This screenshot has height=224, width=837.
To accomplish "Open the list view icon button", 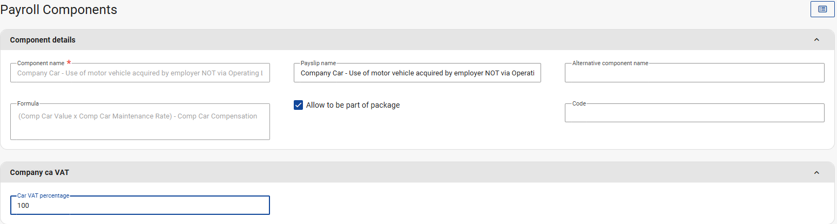I will [822, 9].
